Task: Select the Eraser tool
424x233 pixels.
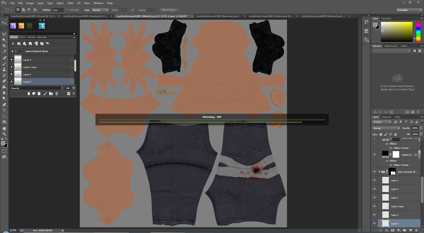Action: pos(4,81)
